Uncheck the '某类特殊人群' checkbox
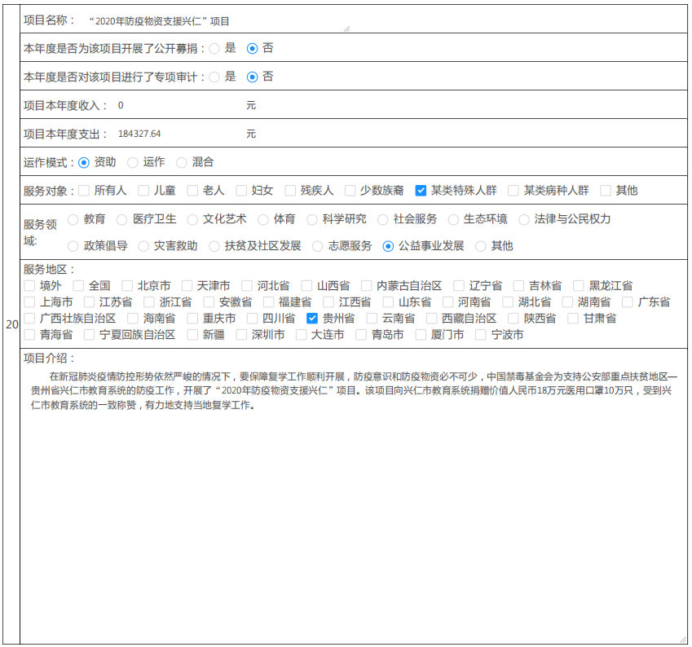 421,191
